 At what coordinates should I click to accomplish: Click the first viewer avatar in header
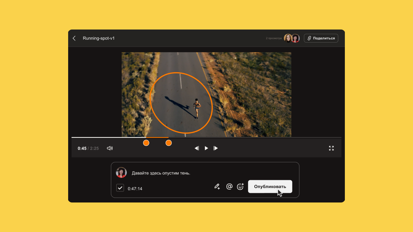(x=288, y=38)
